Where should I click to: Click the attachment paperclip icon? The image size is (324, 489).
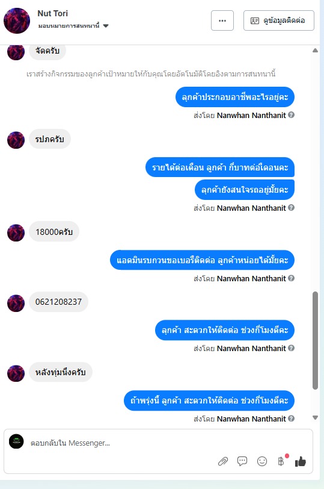tap(223, 461)
